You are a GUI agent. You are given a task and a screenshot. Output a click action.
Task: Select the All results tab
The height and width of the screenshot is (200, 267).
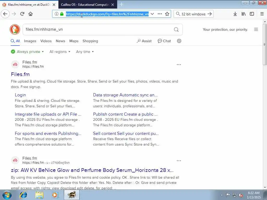[15, 41]
